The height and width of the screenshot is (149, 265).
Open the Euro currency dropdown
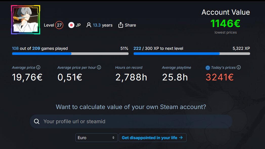(96, 138)
